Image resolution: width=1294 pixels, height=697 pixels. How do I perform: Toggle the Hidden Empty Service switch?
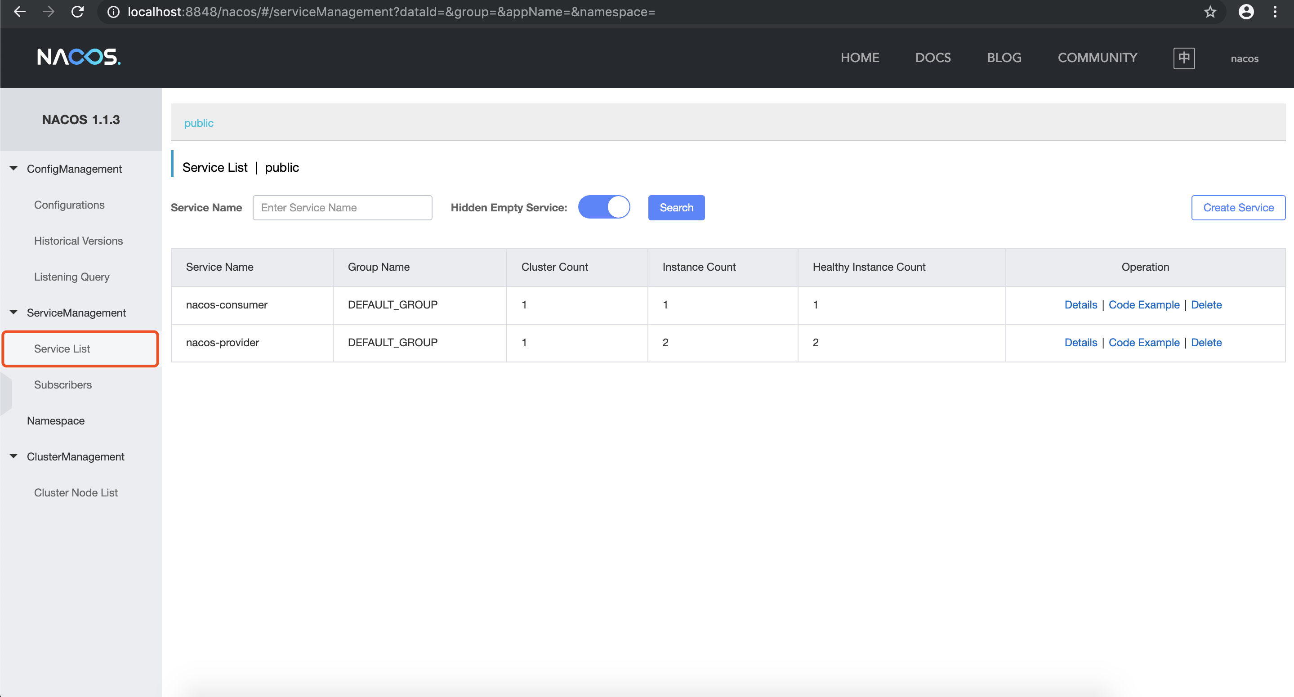point(604,207)
